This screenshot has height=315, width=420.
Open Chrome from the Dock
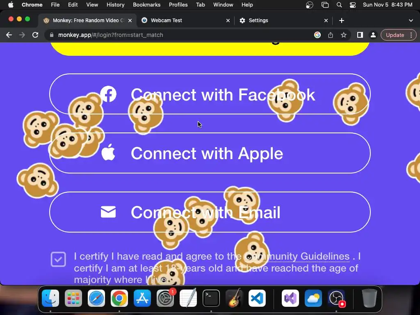point(119,298)
